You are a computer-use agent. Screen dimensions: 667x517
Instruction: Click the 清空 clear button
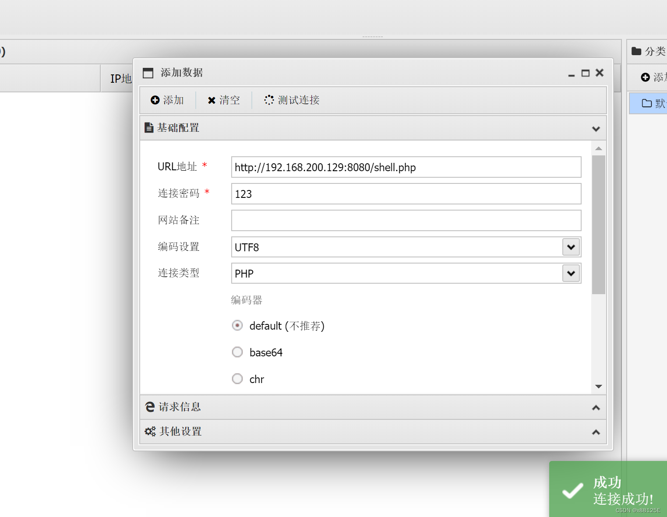224,100
